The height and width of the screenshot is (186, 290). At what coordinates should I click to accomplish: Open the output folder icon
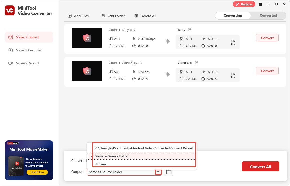pos(169,172)
